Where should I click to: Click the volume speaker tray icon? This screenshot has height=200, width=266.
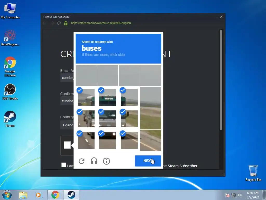pyautogui.click(x=240, y=195)
